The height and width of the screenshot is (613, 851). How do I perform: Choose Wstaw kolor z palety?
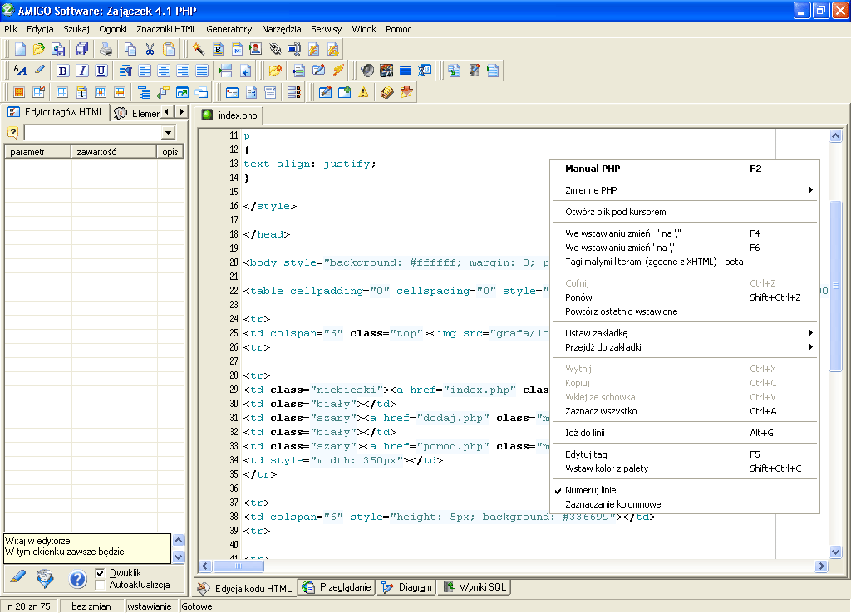click(x=685, y=468)
